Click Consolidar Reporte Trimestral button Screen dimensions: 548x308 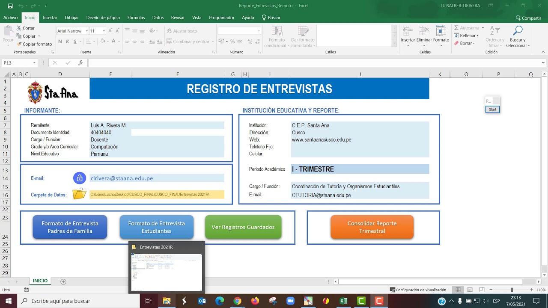pos(372,227)
